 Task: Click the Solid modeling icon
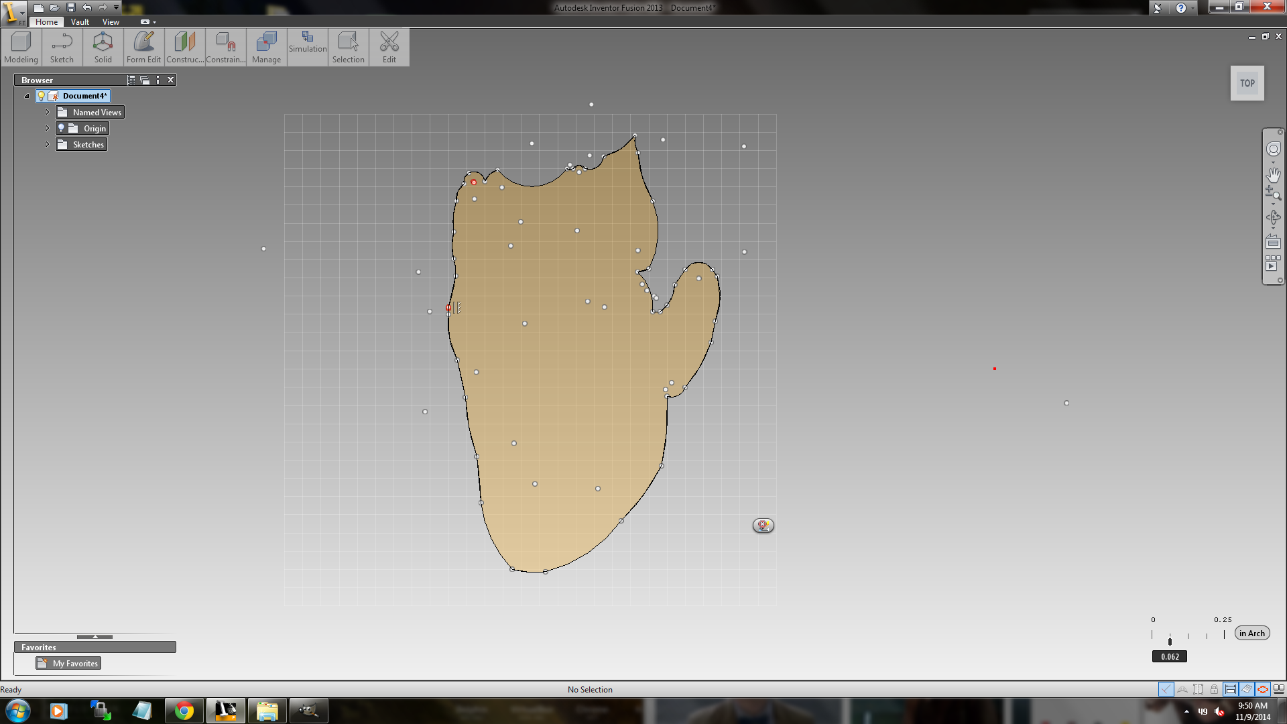(x=103, y=47)
